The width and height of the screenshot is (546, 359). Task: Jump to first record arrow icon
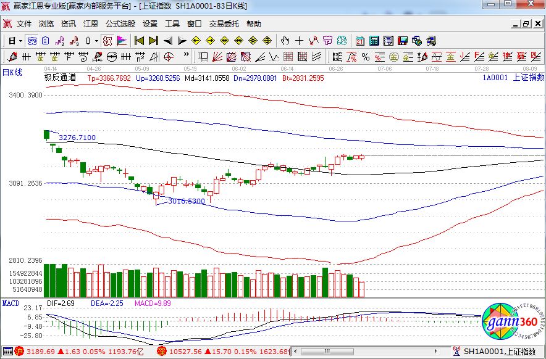(139, 41)
